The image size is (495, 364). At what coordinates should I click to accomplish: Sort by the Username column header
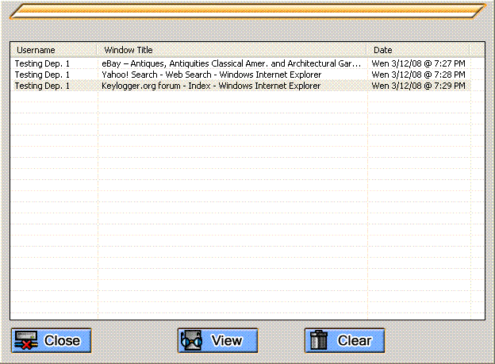[x=53, y=50]
